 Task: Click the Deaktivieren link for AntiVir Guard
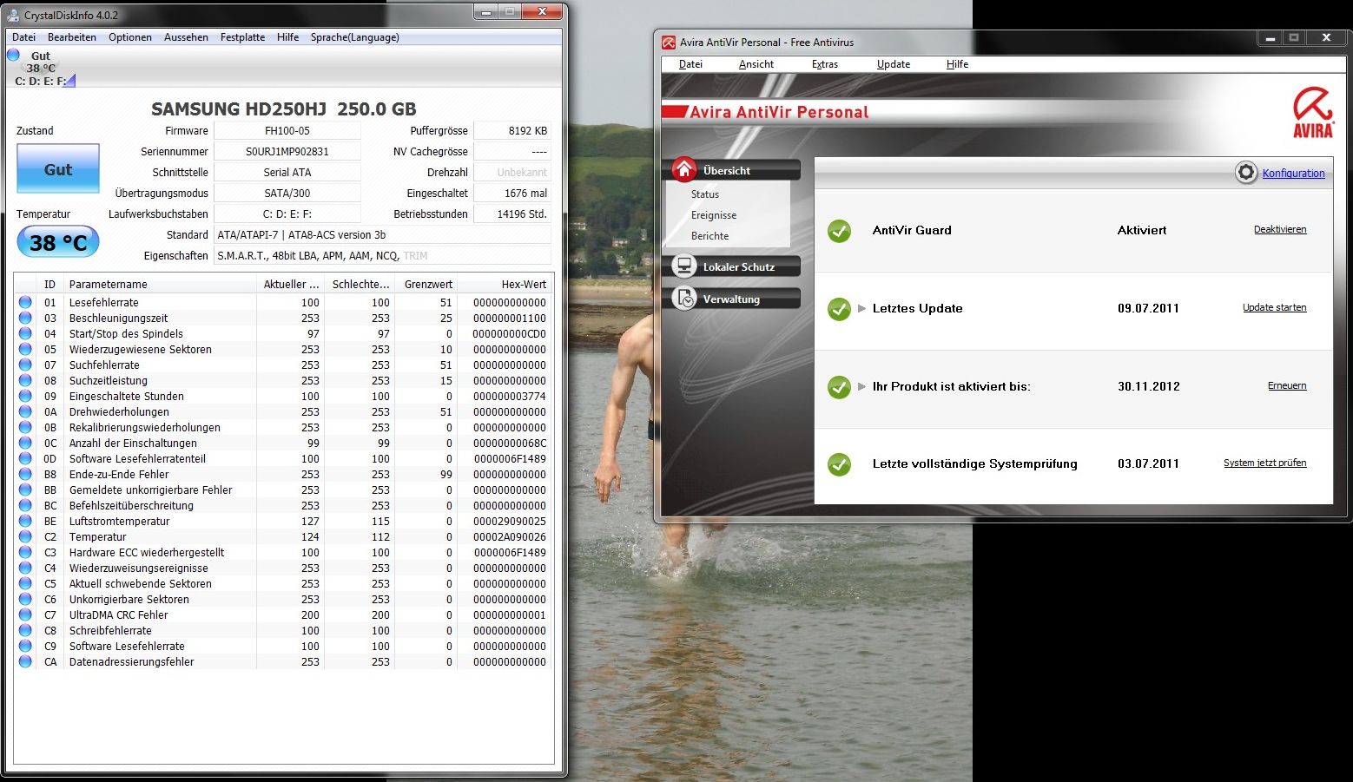pyautogui.click(x=1280, y=230)
